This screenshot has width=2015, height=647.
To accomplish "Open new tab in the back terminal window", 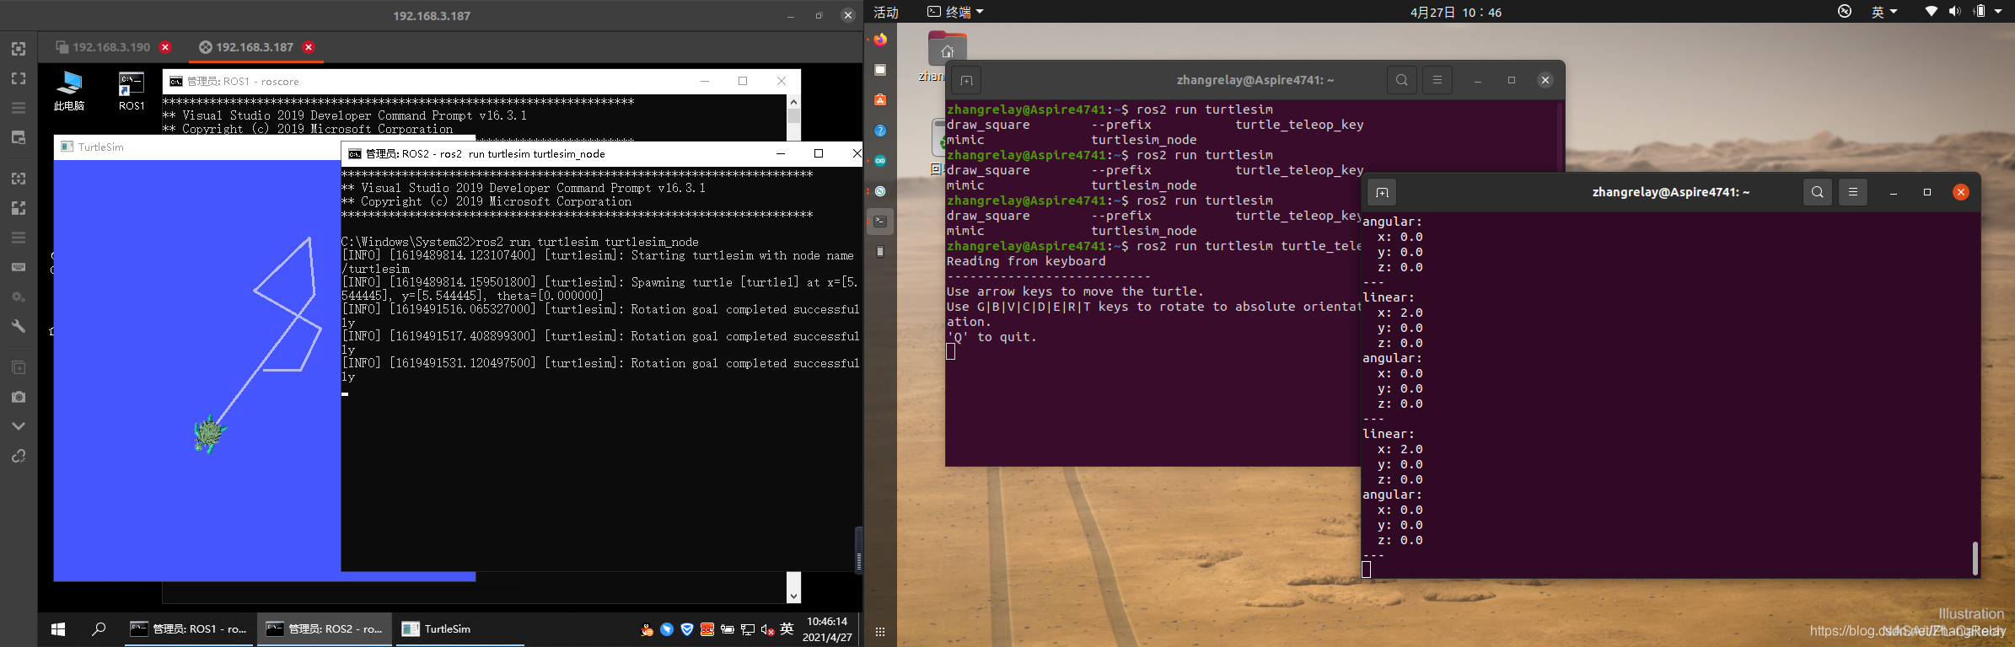I will (x=966, y=80).
